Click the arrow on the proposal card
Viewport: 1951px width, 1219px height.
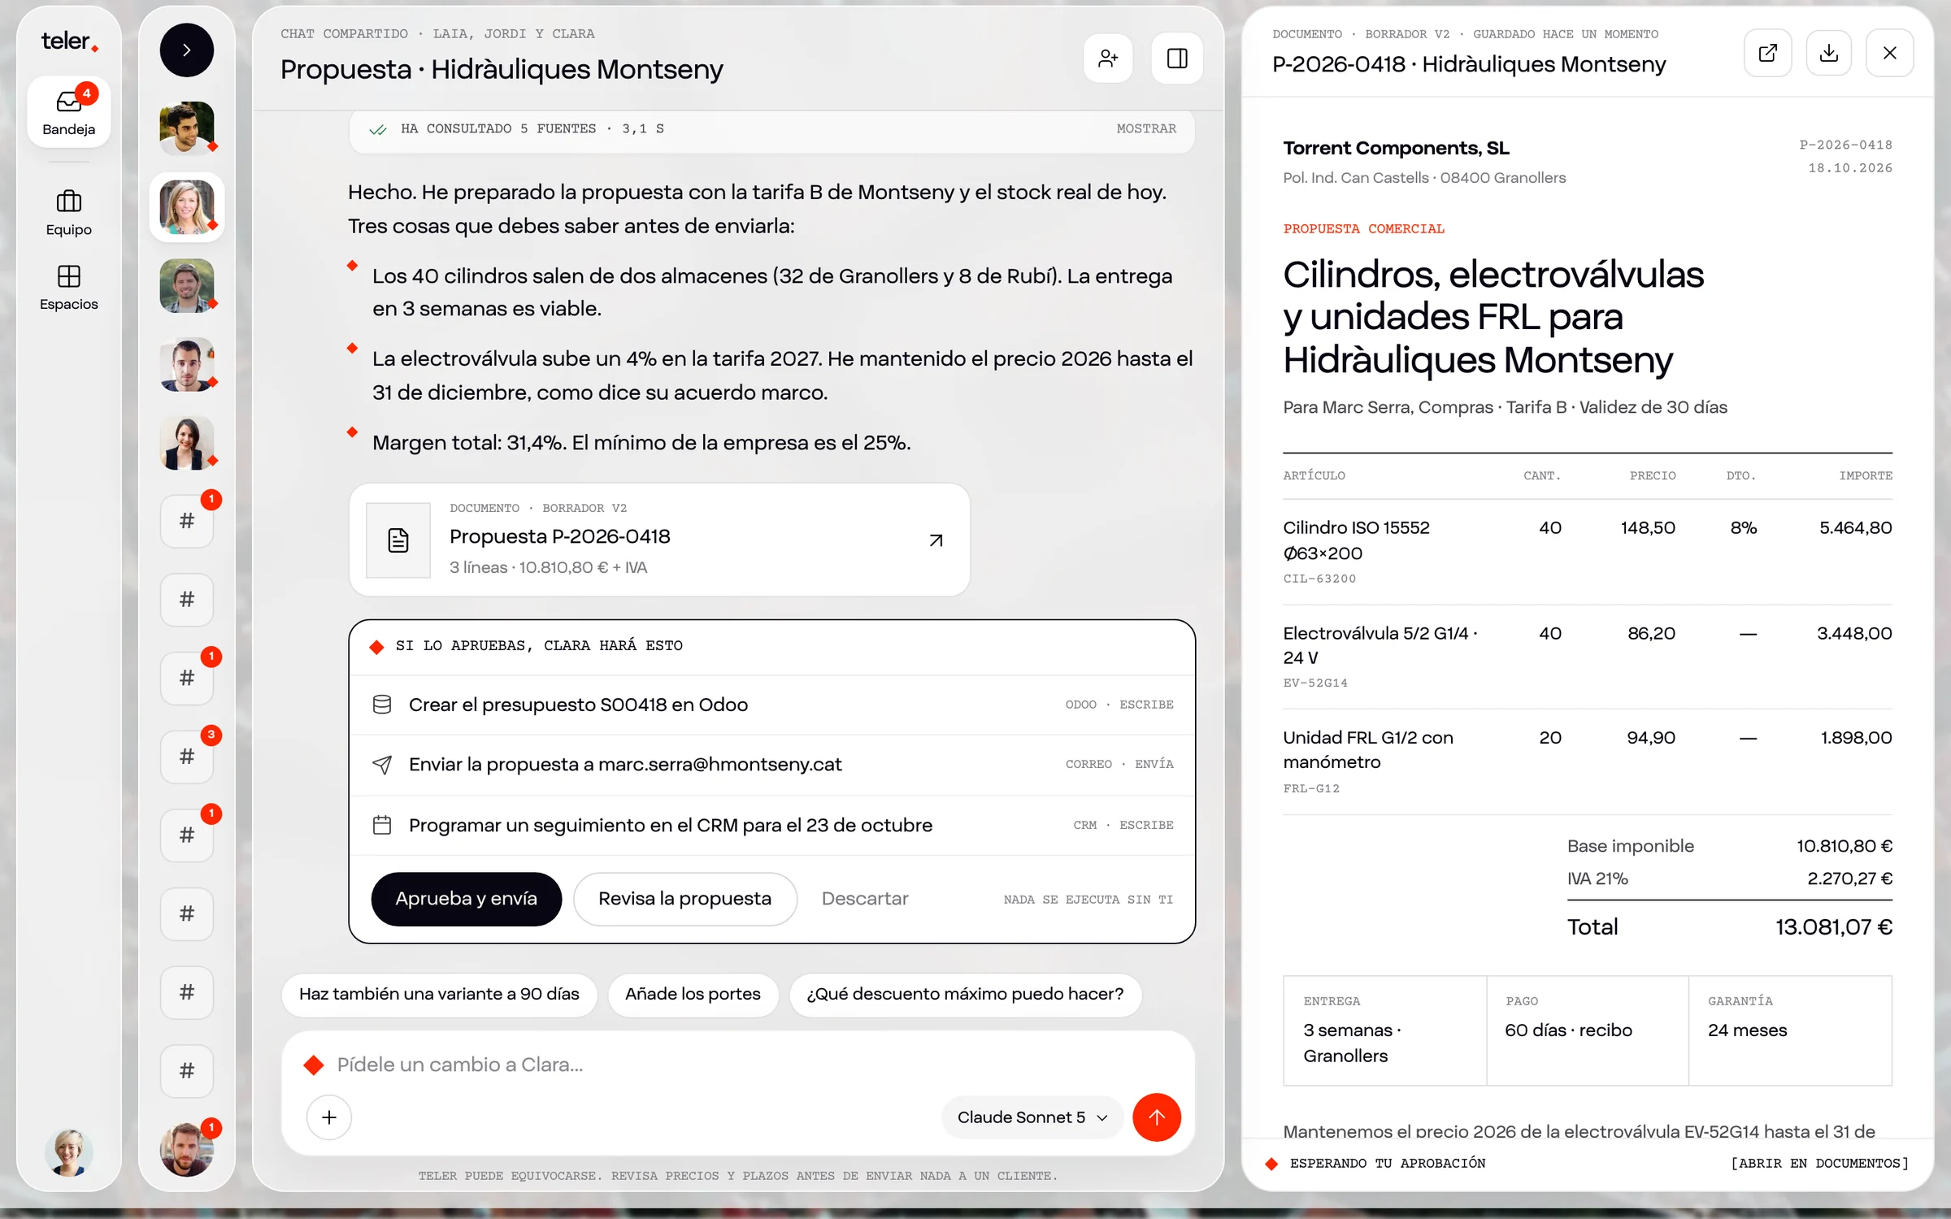pos(936,540)
